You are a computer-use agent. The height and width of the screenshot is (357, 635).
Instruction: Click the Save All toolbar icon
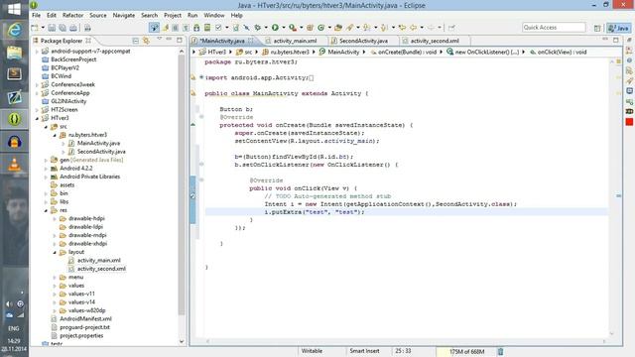[63, 28]
